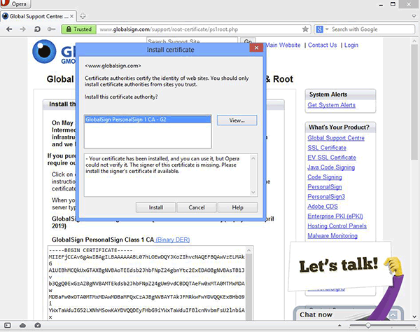Open the PersonalSign link
Viewport: 420px width, 332px height.
click(325, 187)
